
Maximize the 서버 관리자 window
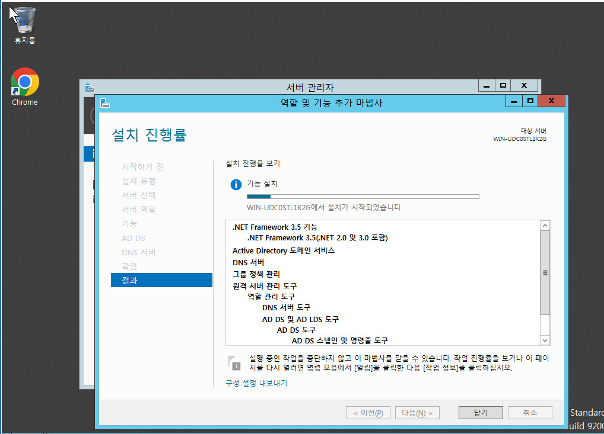(x=503, y=86)
